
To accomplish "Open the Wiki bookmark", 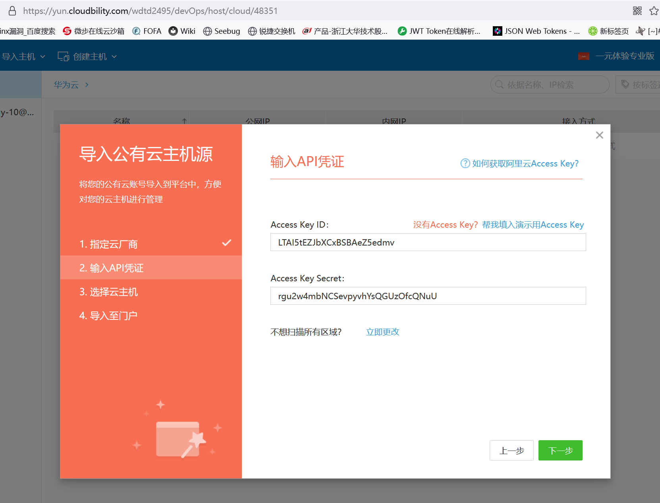I will tap(182, 31).
